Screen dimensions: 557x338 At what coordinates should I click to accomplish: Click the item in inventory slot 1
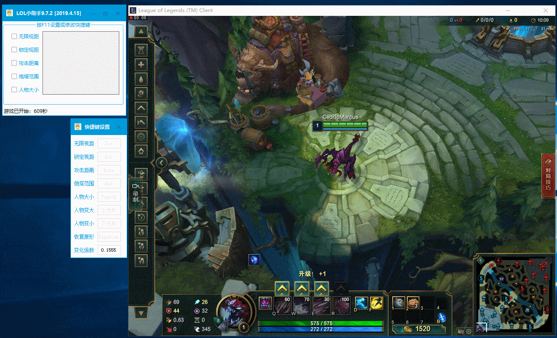pyautogui.click(x=399, y=303)
